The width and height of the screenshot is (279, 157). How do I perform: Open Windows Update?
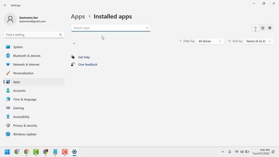(34, 134)
